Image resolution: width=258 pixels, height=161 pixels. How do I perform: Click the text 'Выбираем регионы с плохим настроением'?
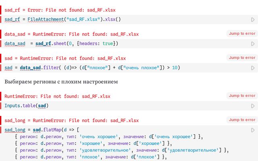point(61,82)
